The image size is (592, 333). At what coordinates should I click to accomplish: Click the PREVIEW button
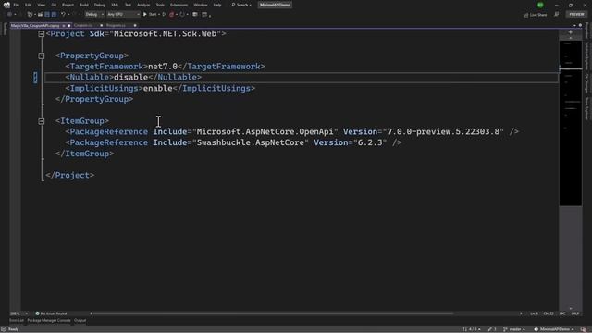coord(576,15)
